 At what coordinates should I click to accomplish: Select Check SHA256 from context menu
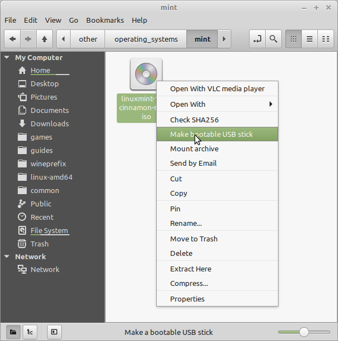pos(217,120)
